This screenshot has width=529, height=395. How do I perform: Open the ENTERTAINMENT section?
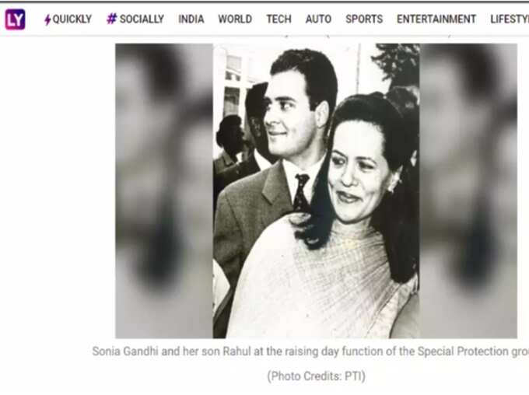coord(436,19)
